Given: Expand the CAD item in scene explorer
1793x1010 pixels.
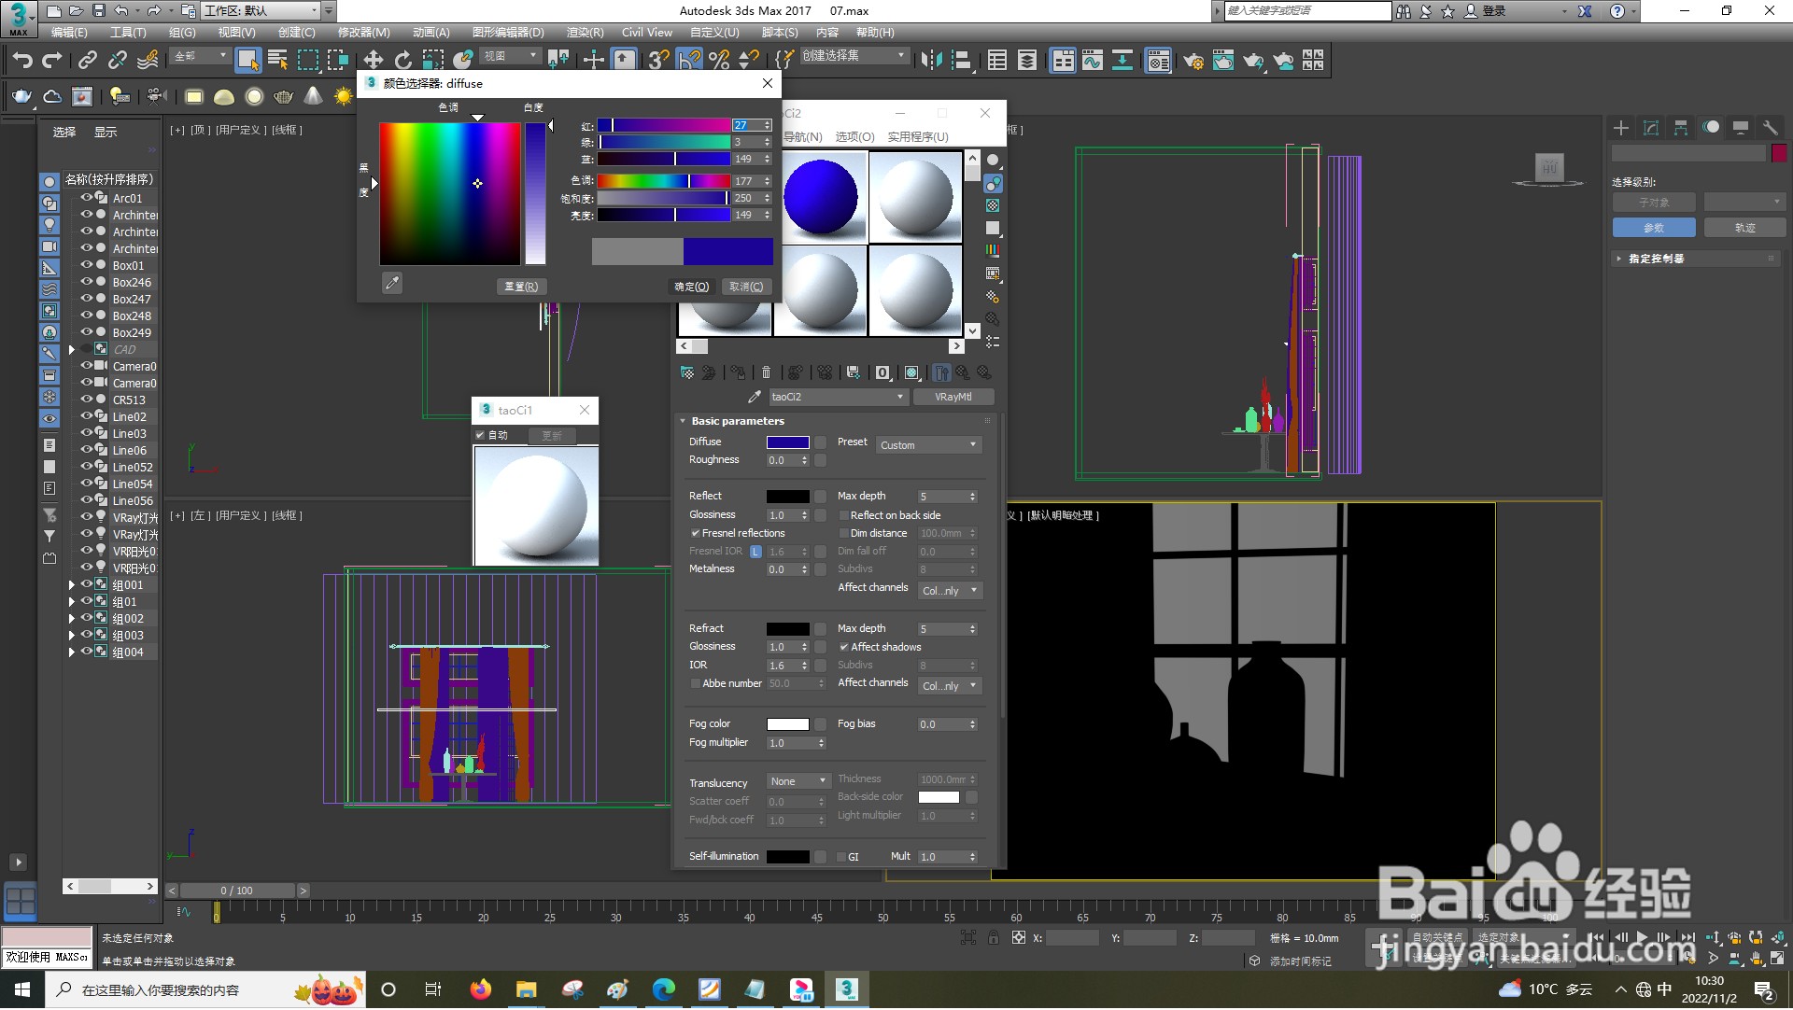Looking at the screenshot, I should click(x=72, y=350).
